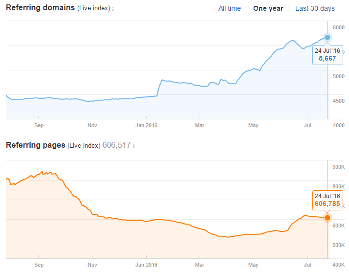Click the 5,667 referring domains tooltip
Image resolution: width=349 pixels, height=272 pixels.
click(327, 54)
